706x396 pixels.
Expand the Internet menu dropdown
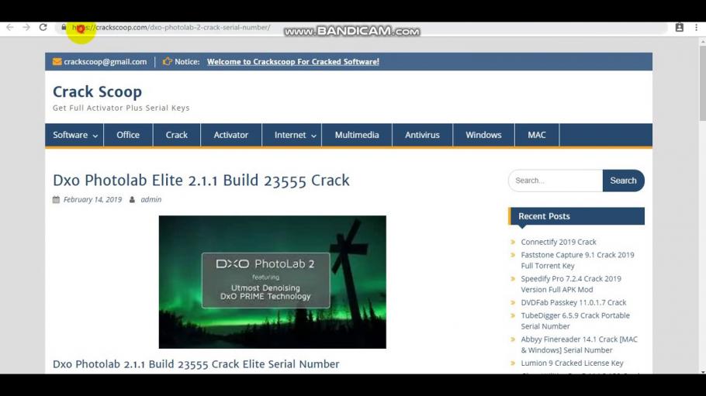click(292, 135)
